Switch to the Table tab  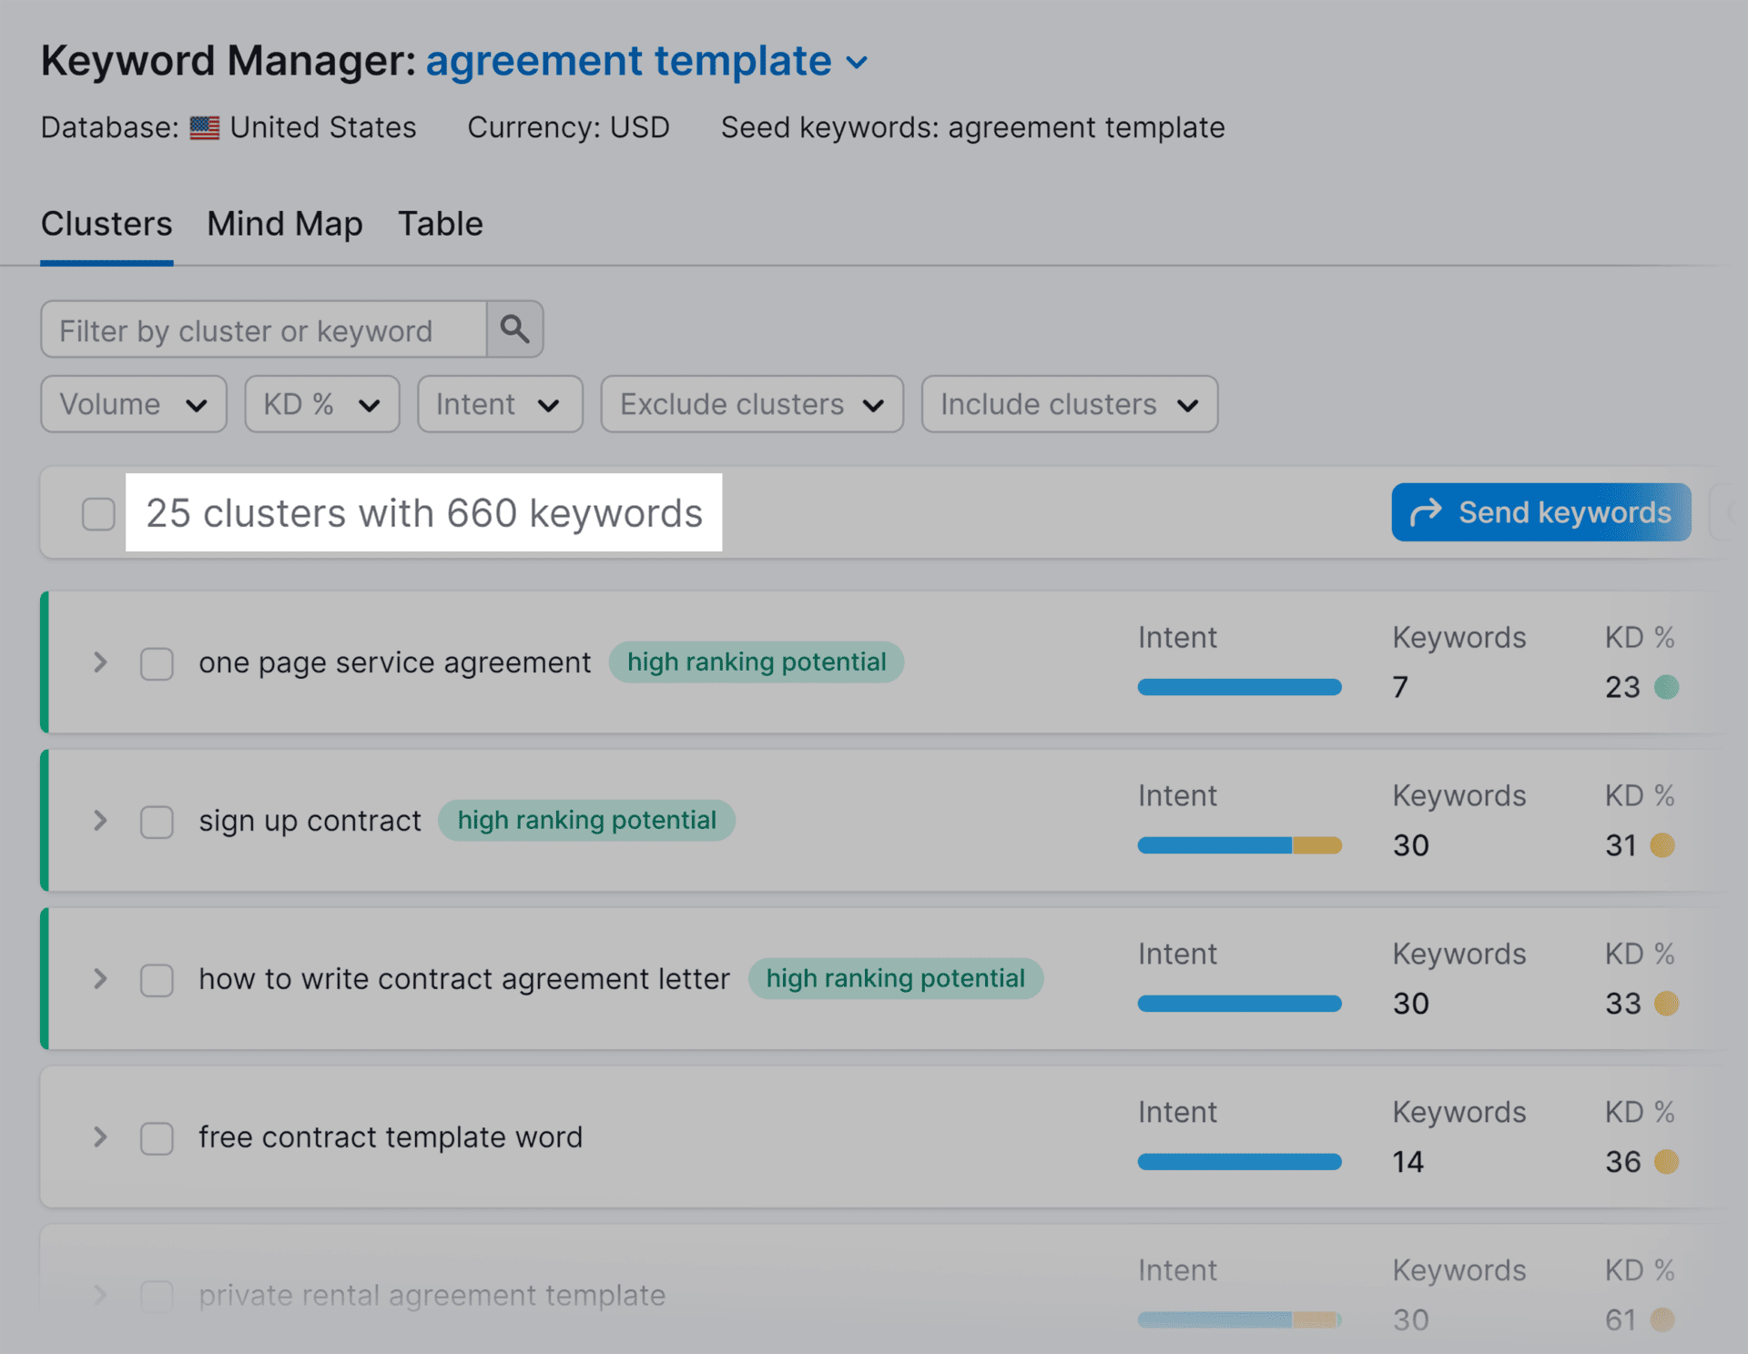[440, 224]
